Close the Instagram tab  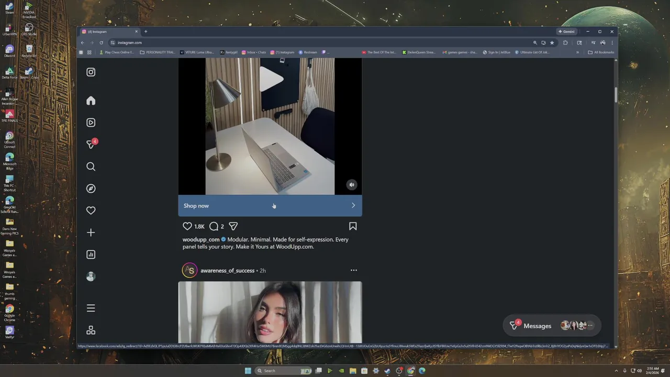136,31
